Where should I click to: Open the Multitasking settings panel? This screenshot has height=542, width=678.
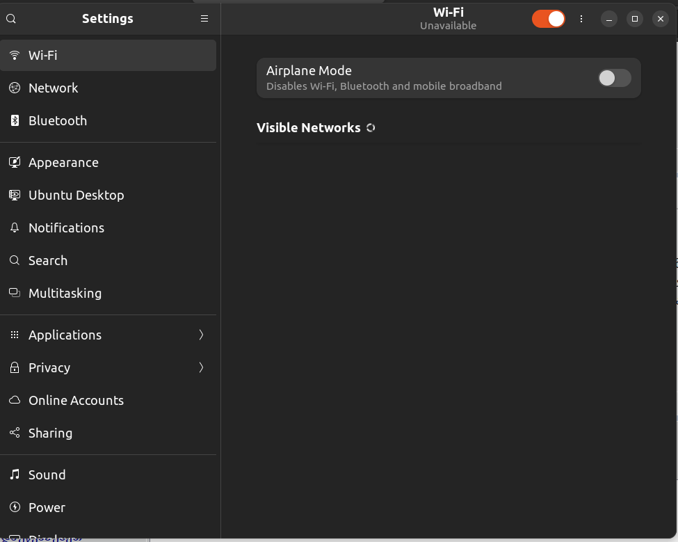click(x=65, y=293)
